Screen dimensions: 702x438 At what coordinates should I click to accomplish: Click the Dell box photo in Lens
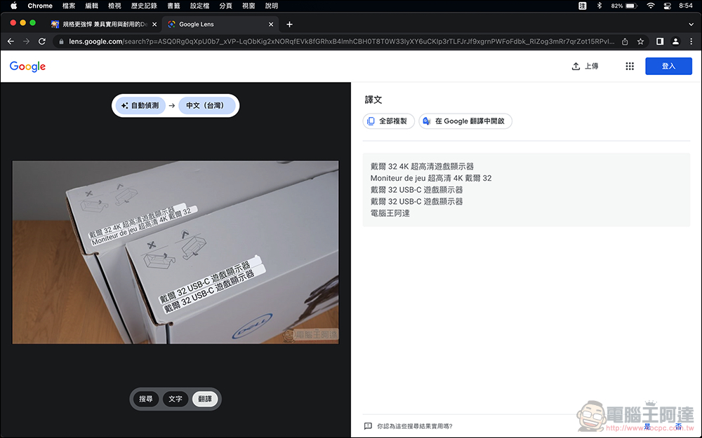(175, 252)
